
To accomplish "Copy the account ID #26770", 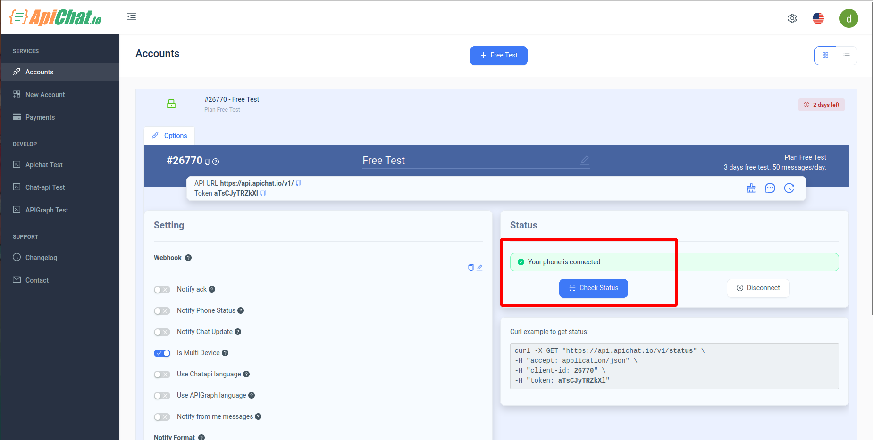I will point(207,162).
